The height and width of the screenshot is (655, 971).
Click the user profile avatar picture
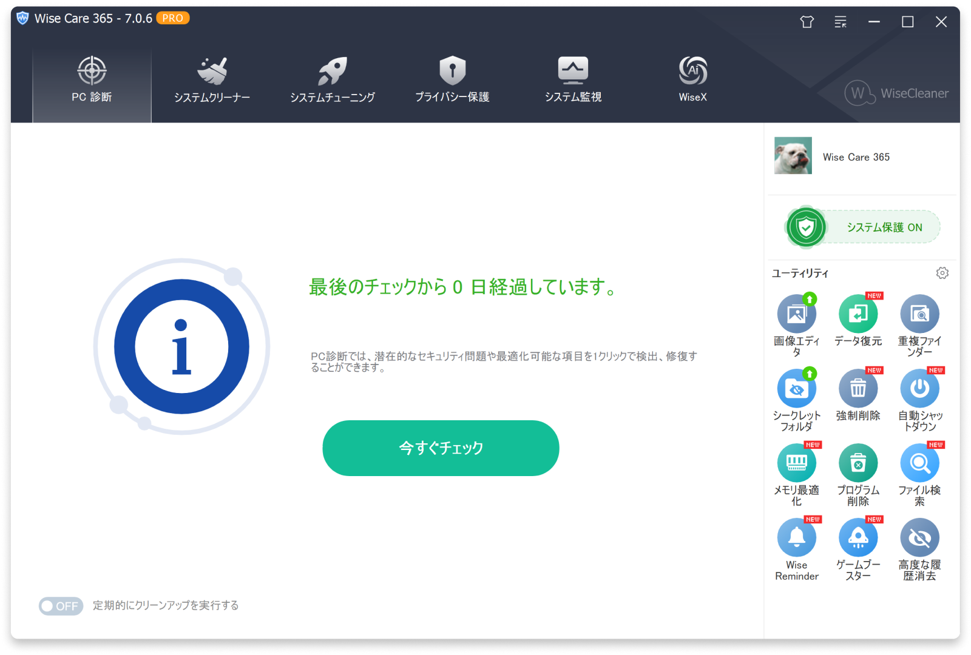(x=793, y=156)
